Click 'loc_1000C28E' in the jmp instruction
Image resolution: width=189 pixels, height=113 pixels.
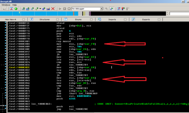click(x=78, y=109)
